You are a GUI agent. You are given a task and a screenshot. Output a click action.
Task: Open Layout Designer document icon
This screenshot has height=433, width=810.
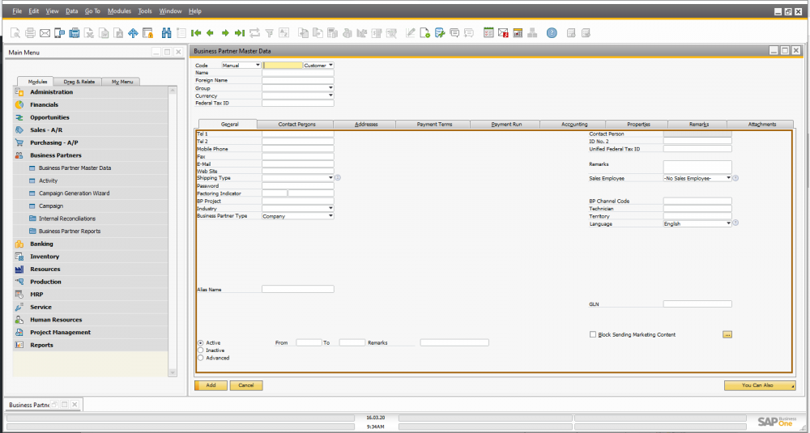(x=424, y=33)
